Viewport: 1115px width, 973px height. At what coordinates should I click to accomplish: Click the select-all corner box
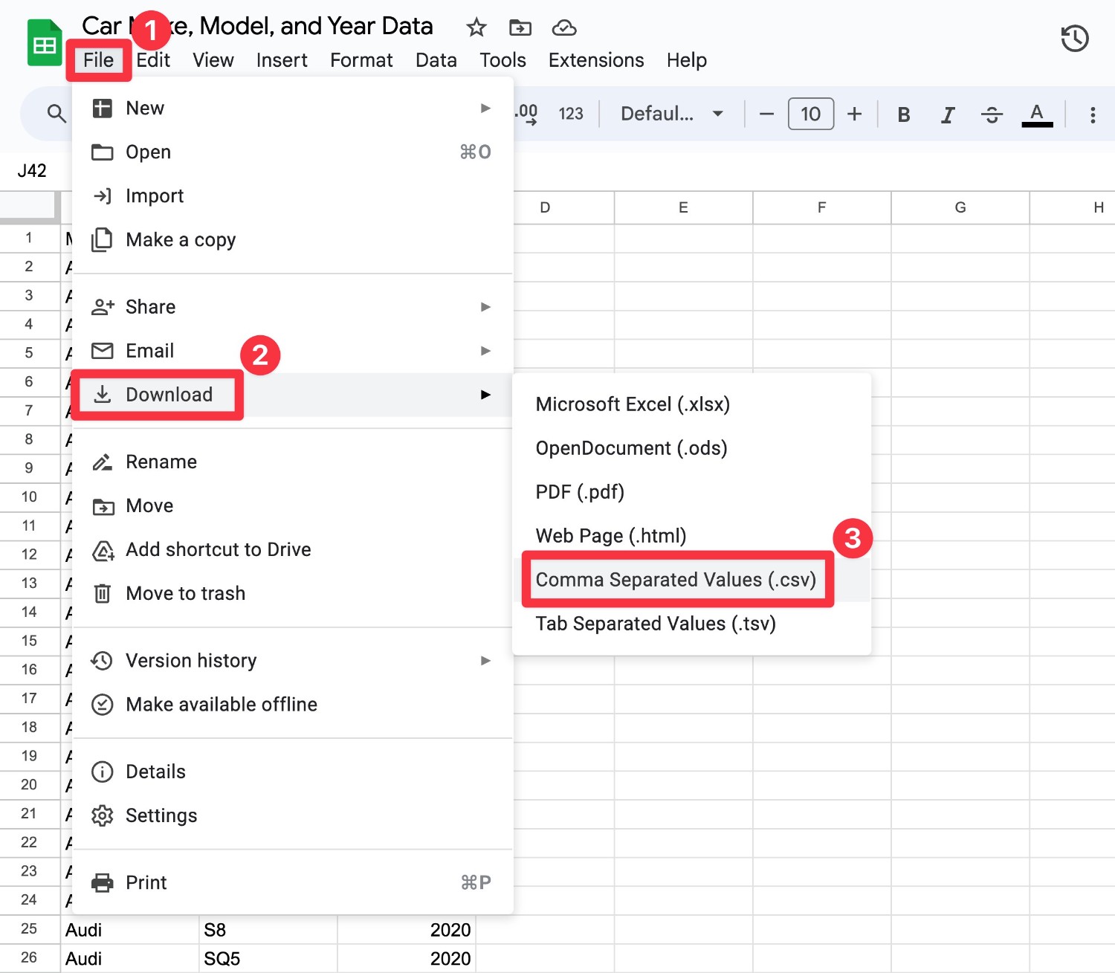[30, 207]
